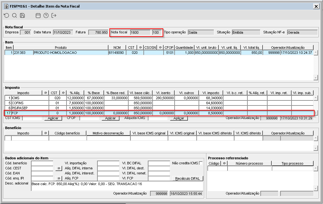Click the Vl. BC DIFAL input field
This screenshot has height=204, width=323.
click(159, 163)
